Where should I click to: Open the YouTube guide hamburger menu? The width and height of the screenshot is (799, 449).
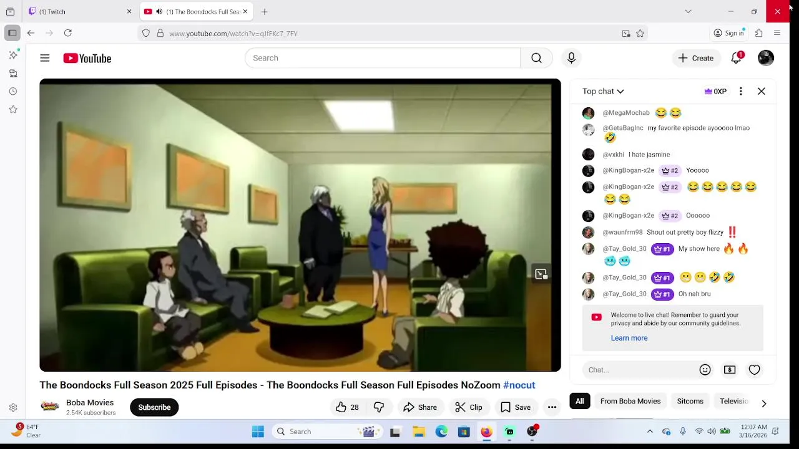pyautogui.click(x=45, y=58)
